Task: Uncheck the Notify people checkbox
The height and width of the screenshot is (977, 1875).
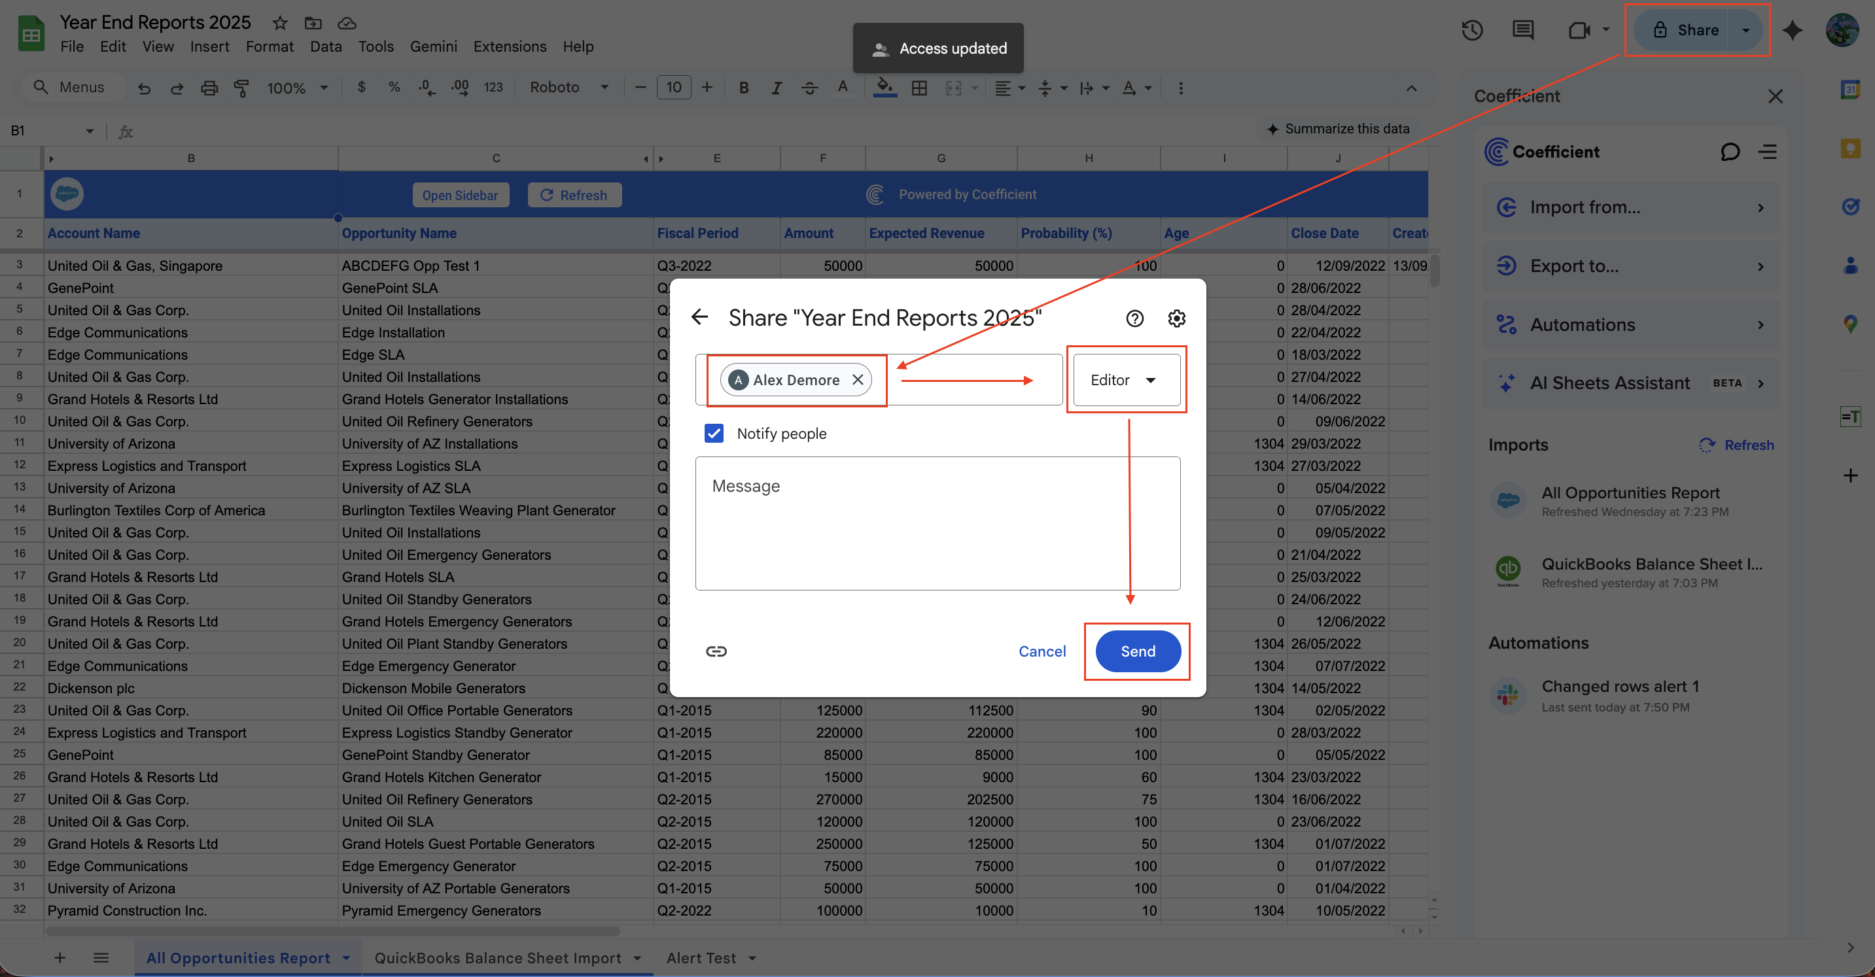Action: coord(714,434)
